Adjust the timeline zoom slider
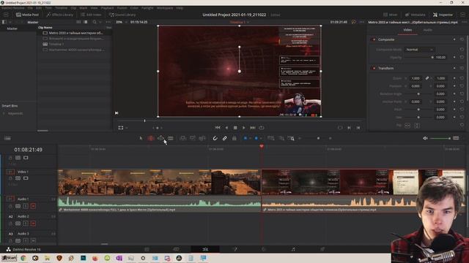Viewport: 469px width, 263px height. pyautogui.click(x=318, y=138)
